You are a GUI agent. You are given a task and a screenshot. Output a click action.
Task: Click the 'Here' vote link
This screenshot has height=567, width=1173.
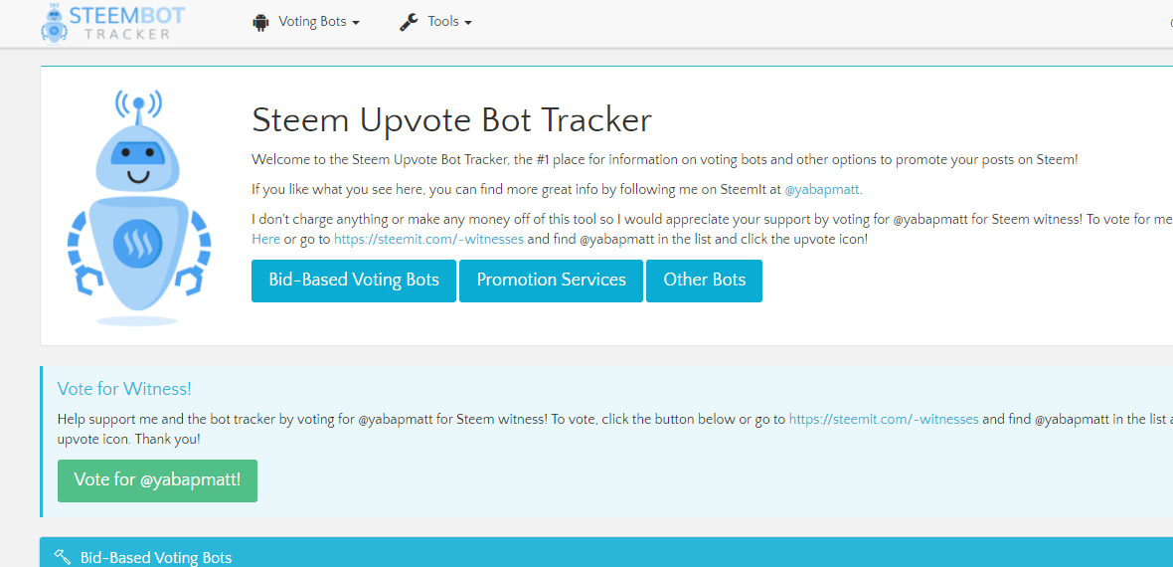pyautogui.click(x=266, y=240)
